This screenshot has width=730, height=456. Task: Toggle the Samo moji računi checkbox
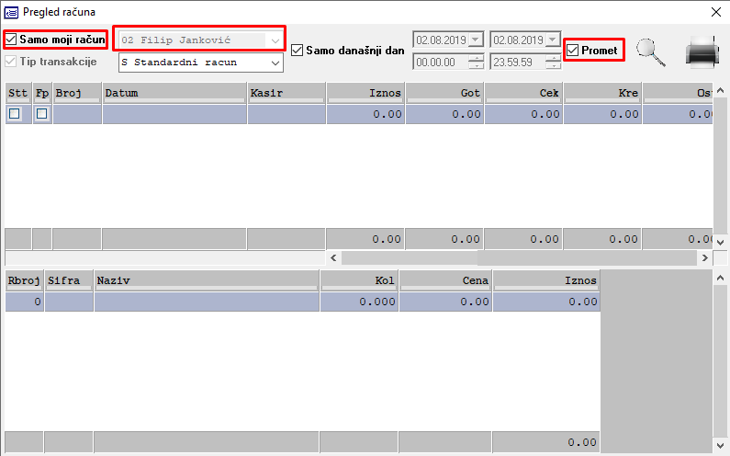pyautogui.click(x=11, y=40)
